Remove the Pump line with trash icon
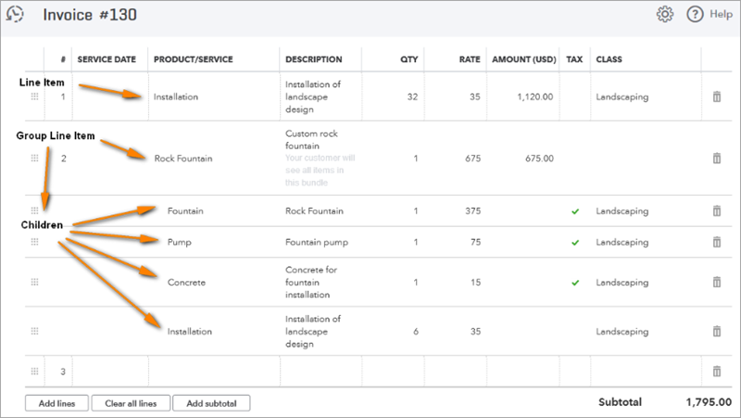Viewport: 741px width, 418px height. click(717, 242)
